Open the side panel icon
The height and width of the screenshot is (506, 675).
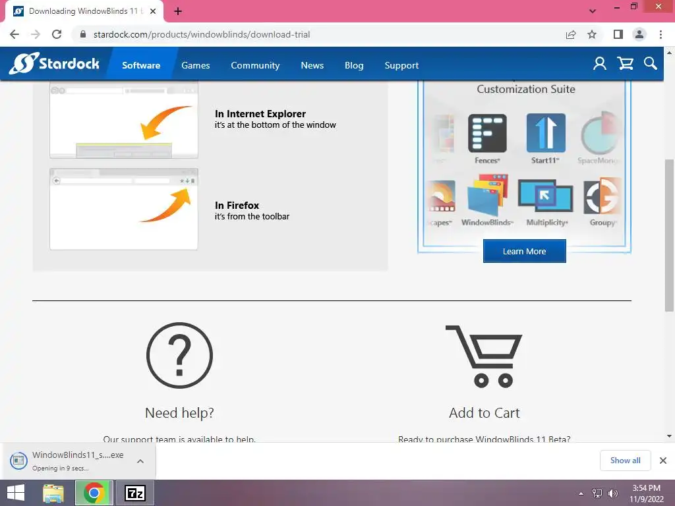(x=618, y=34)
